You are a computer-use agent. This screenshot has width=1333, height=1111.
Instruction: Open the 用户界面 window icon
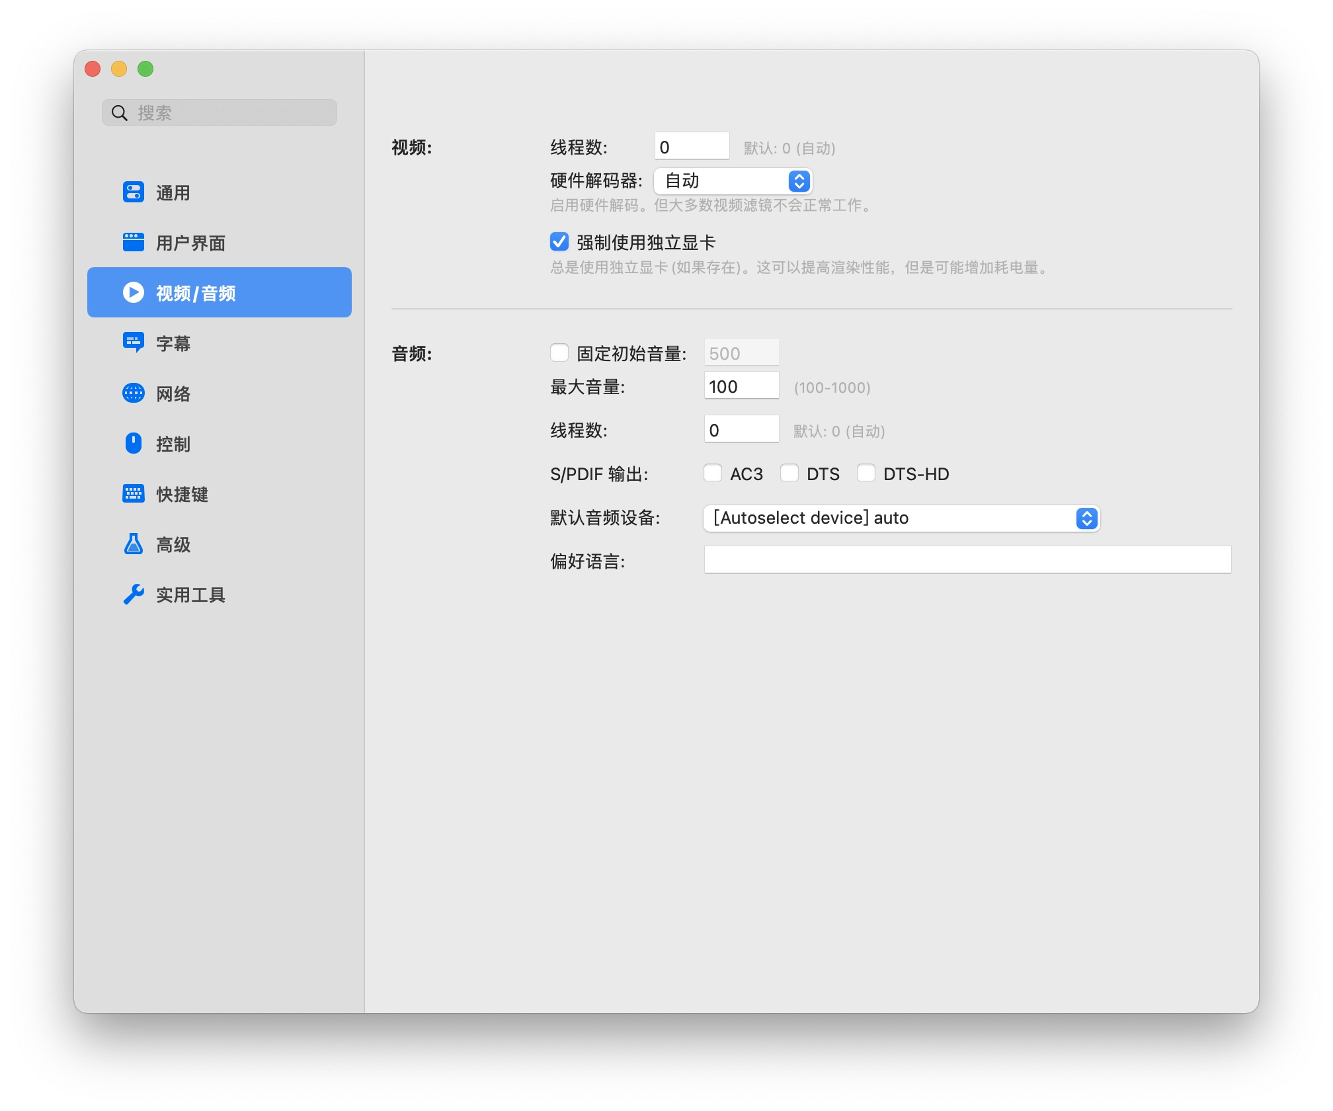click(134, 243)
